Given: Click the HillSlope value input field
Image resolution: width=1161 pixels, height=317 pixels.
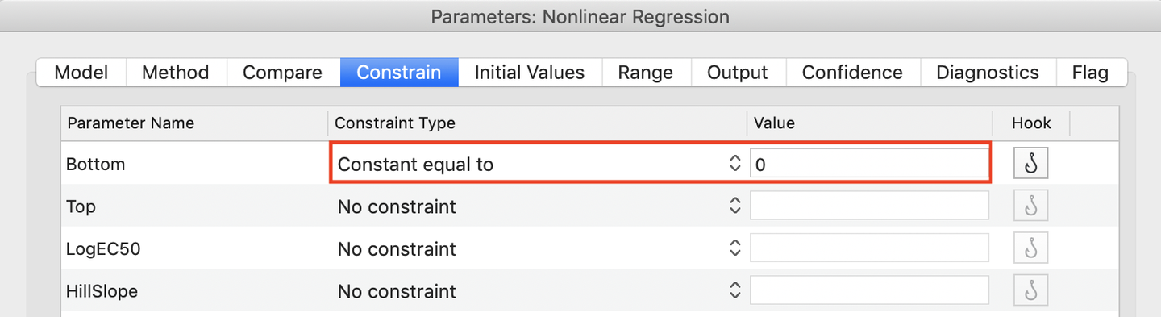Looking at the screenshot, I should pyautogui.click(x=869, y=290).
